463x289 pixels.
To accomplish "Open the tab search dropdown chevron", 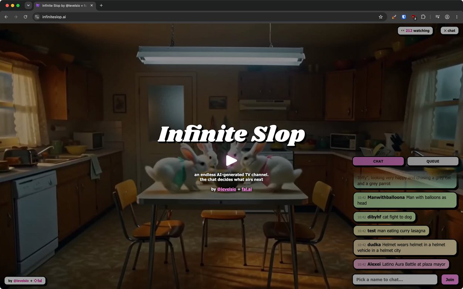I will click(x=28, y=5).
